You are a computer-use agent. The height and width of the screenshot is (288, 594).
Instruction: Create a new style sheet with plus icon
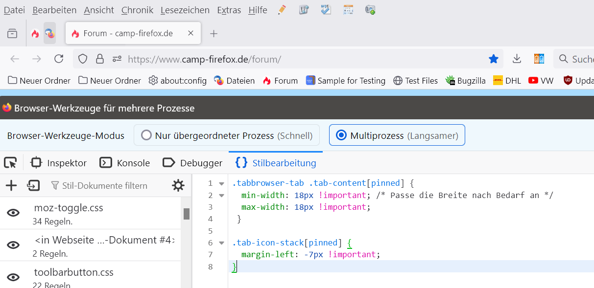pyautogui.click(x=11, y=185)
